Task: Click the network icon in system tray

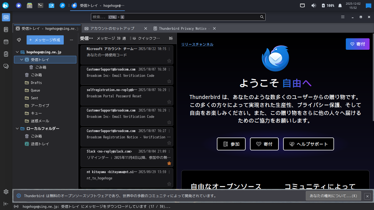Action: tap(303, 5)
